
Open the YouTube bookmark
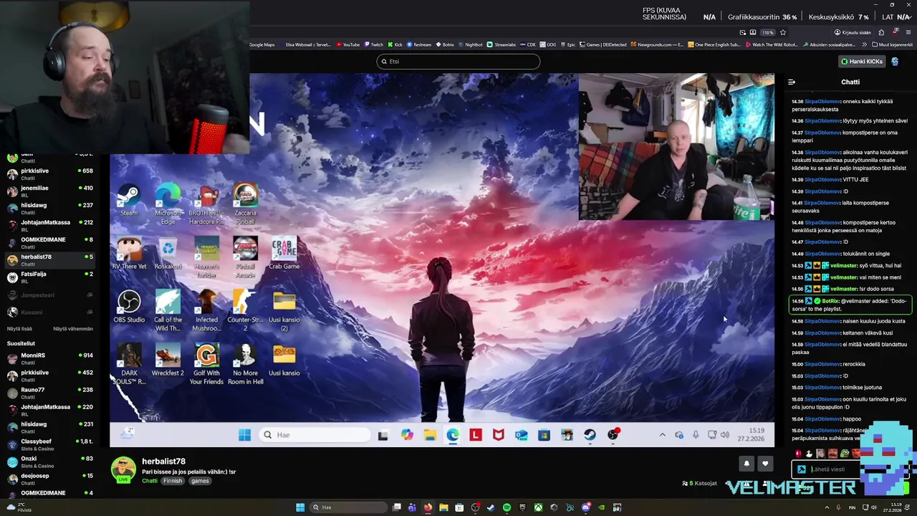pos(347,44)
